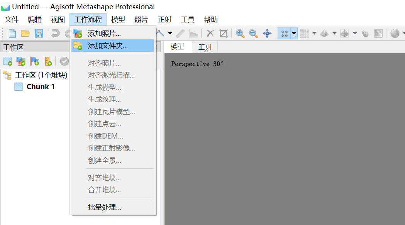This screenshot has width=405, height=225.
Task: Click the globe icon on the right toolbar
Action: (x=395, y=34)
